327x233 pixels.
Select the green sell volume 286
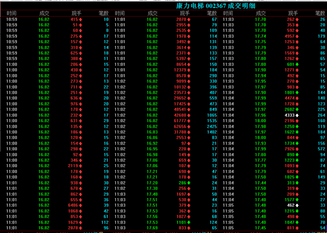pyautogui.click(x=182, y=183)
